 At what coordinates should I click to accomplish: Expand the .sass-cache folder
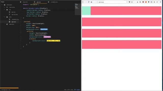click(x=4, y=7)
